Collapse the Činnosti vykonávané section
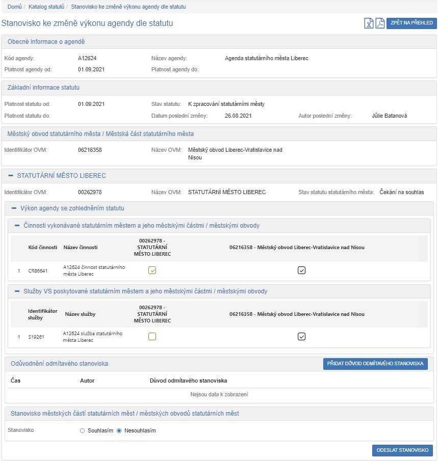 pos(17,226)
